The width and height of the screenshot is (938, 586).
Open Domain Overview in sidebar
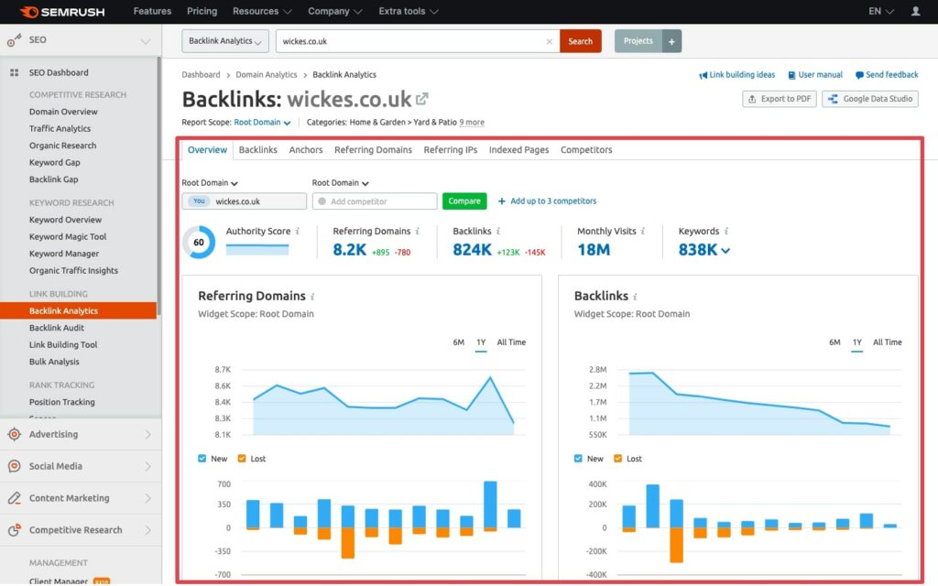[63, 111]
